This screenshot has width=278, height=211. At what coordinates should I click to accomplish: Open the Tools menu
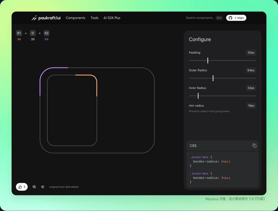[x=94, y=18]
